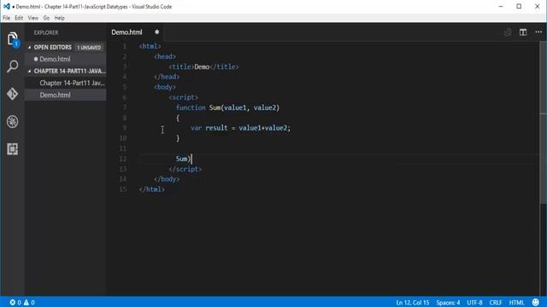Click the Visual Studio Code logo in title bar
The width and height of the screenshot is (547, 307).
point(6,6)
